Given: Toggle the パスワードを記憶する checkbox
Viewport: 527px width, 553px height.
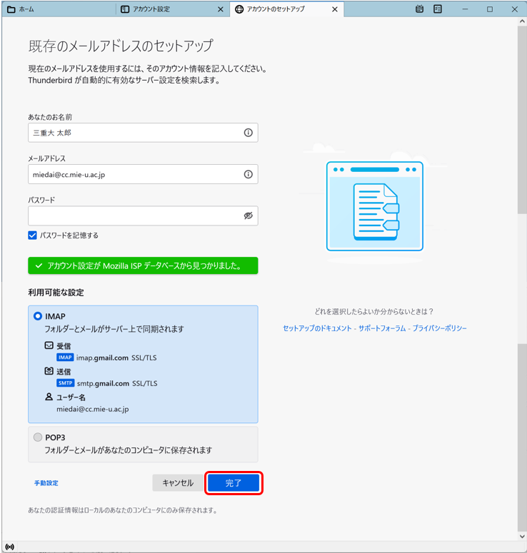Looking at the screenshot, I should tap(32, 235).
